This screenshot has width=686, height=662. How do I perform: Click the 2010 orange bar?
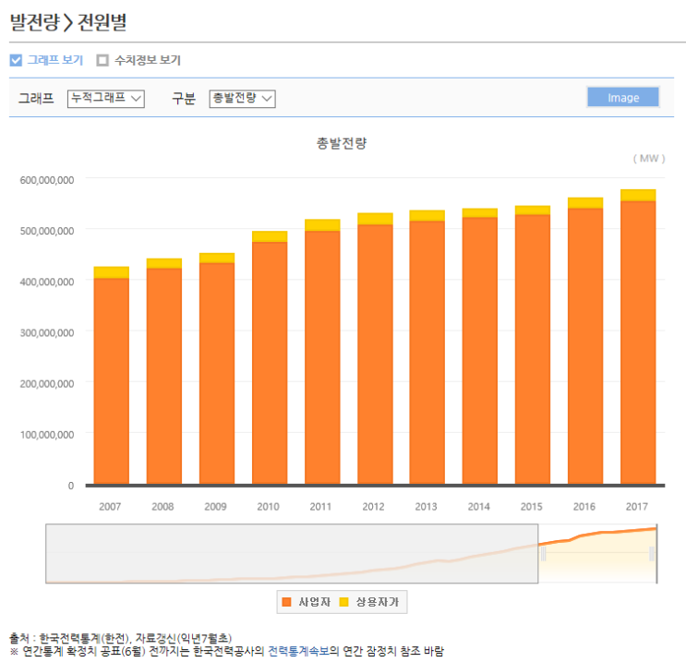[270, 363]
